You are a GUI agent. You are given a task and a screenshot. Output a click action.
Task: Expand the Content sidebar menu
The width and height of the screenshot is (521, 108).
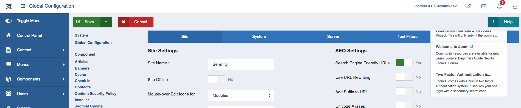coord(34,50)
